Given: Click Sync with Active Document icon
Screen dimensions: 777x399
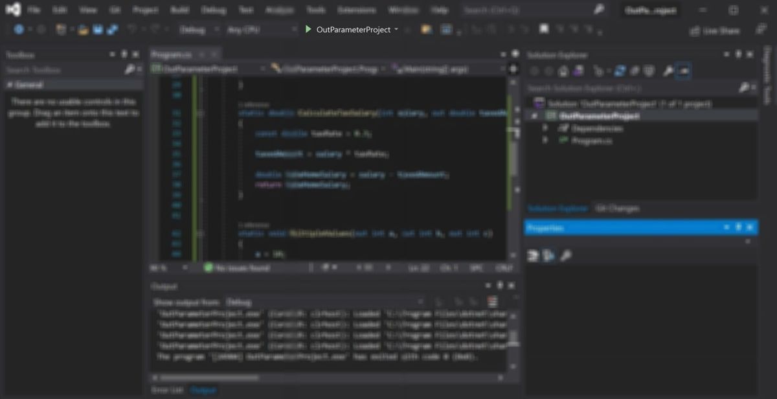Looking at the screenshot, I should coord(620,71).
